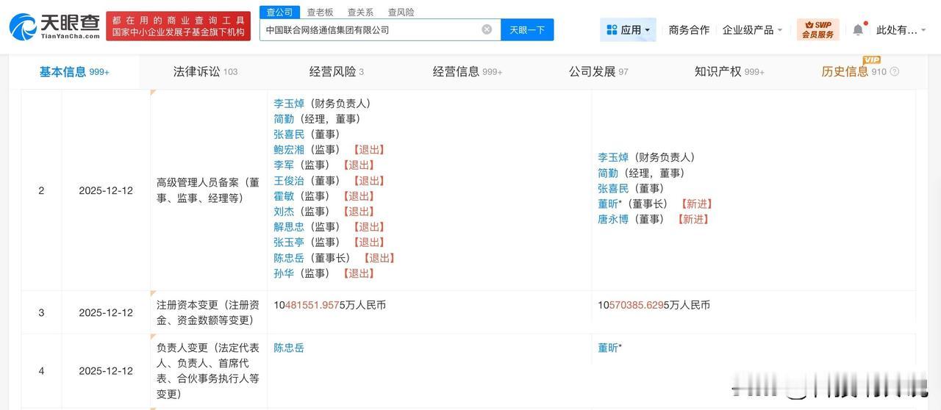Click the red promotional banner
941x410 pixels.
pos(178,26)
